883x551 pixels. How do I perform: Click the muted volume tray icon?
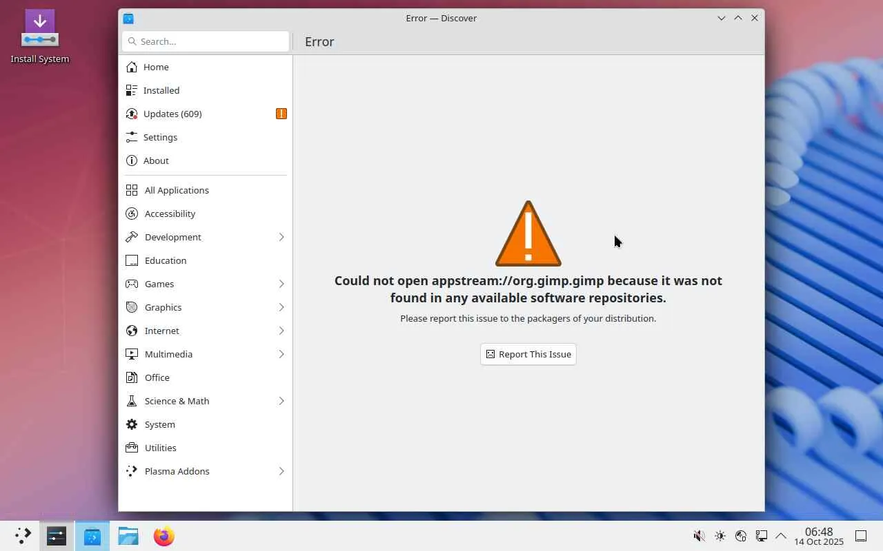point(699,536)
